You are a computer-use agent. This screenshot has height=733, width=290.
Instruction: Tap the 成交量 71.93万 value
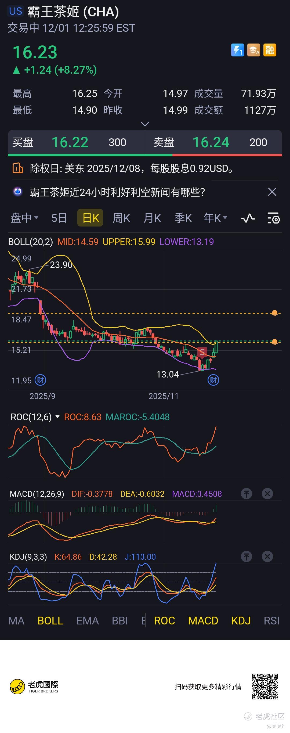click(258, 93)
